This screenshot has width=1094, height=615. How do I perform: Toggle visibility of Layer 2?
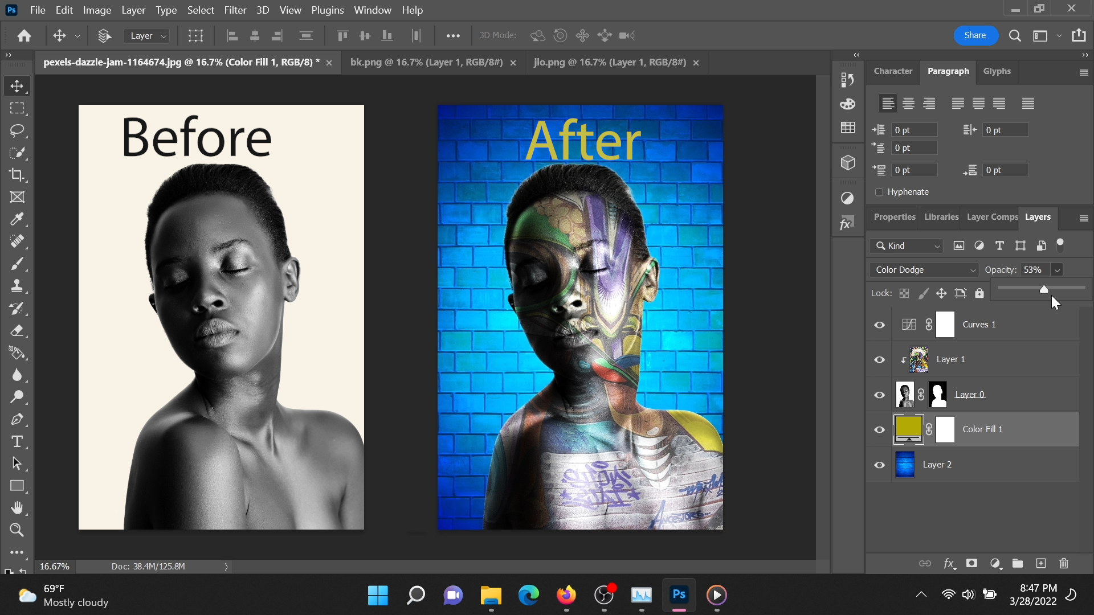pos(879,465)
